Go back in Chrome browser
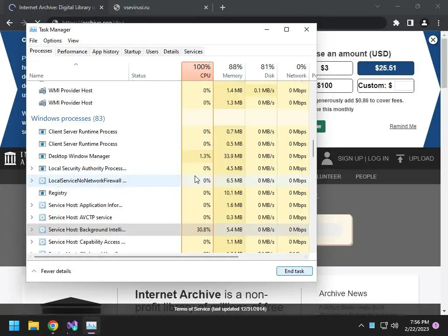This screenshot has height=336, width=448. point(10,23)
